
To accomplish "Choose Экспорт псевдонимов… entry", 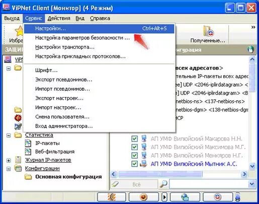I will tap(99, 80).
